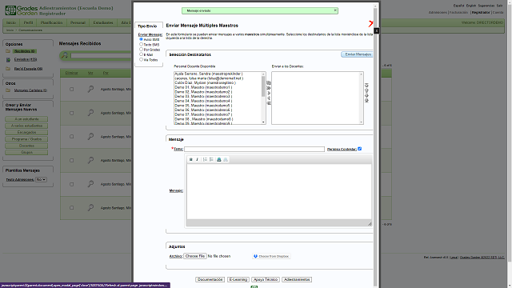This screenshot has height=288, width=512.
Task: Click move-to-bottom icon beside recipients list
Action: [366, 101]
